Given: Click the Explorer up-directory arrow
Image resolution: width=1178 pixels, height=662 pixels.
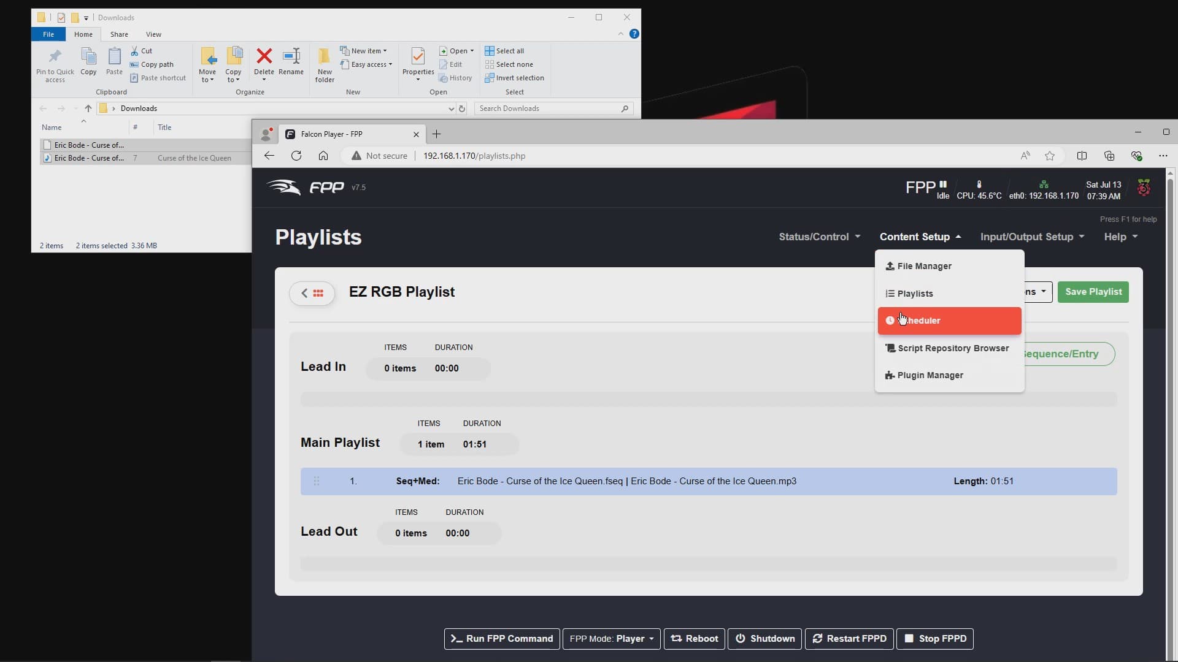Looking at the screenshot, I should click(88, 108).
